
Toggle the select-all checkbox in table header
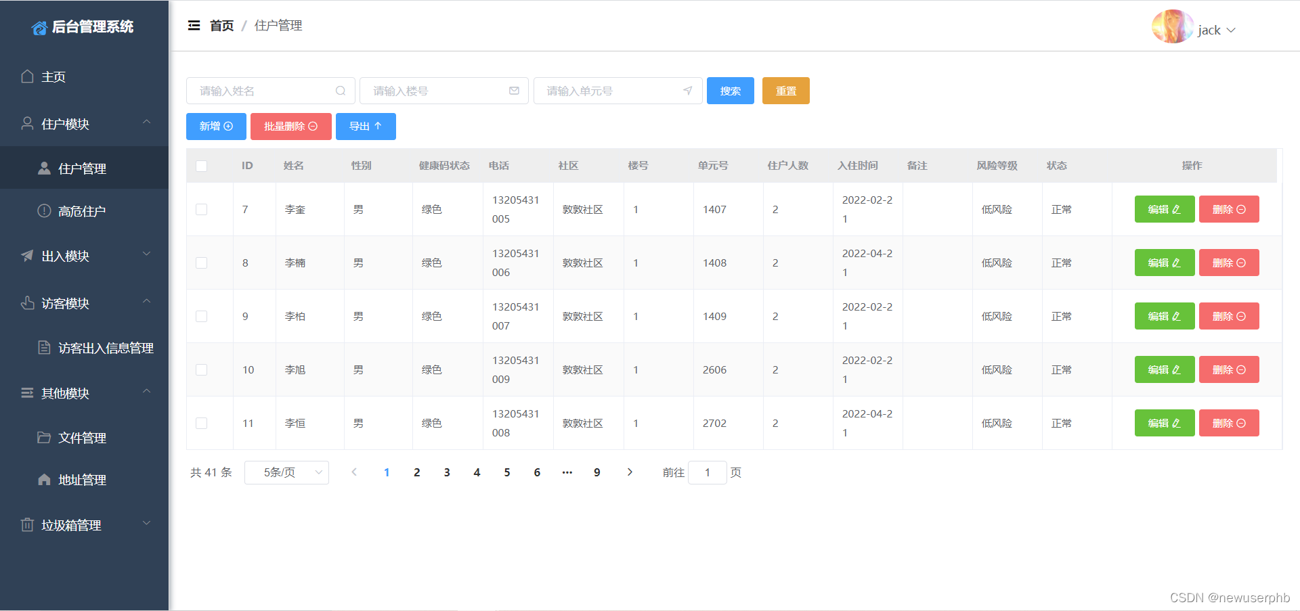tap(201, 166)
